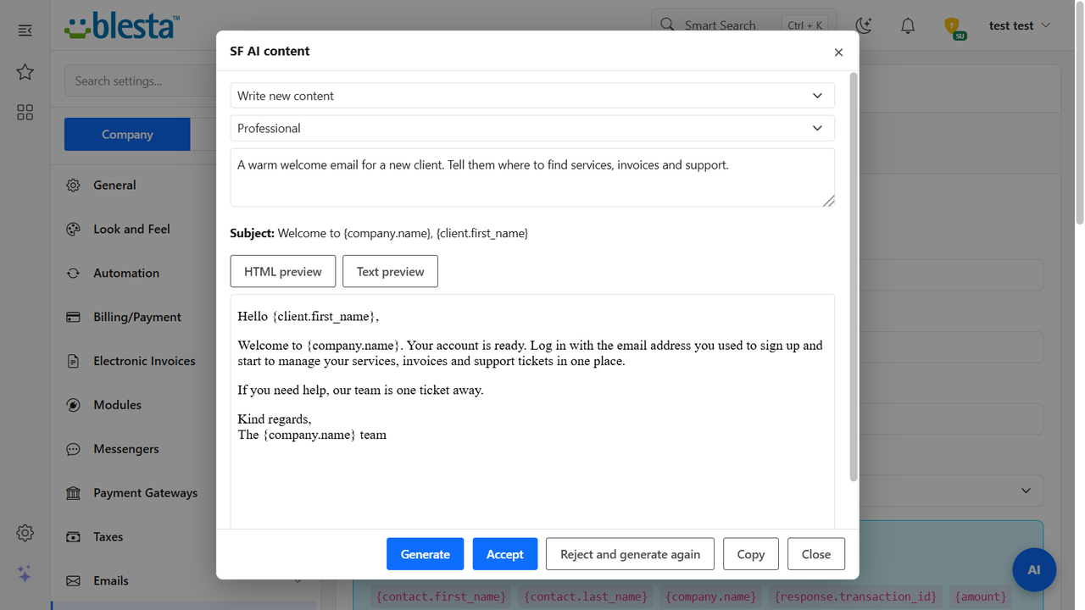Click the round AI floating button
Viewport: 1085px width, 610px height.
pos(1034,570)
